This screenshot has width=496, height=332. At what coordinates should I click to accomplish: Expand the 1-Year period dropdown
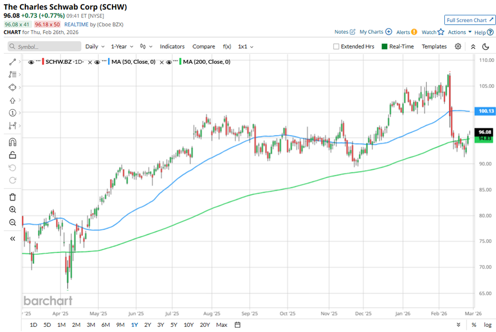tap(122, 46)
